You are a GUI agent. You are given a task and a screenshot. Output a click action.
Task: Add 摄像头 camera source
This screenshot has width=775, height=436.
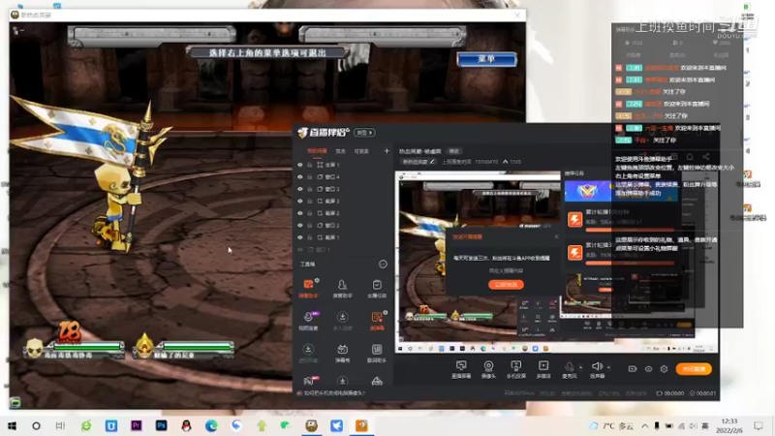point(488,369)
